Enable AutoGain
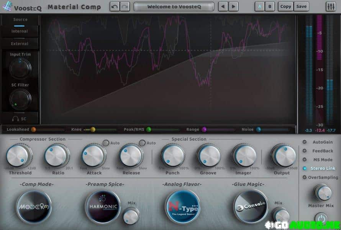Image resolution: width=341 pixels, height=230 pixels. (x=305, y=142)
